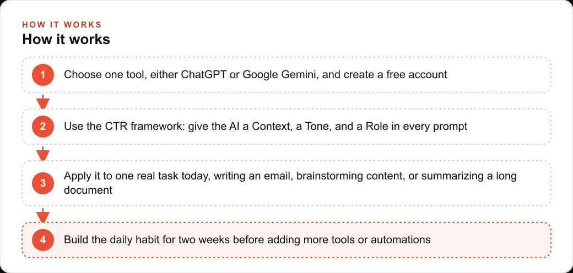This screenshot has width=573, height=273.
Task: Click the word document in step 3
Action: [x=88, y=190]
